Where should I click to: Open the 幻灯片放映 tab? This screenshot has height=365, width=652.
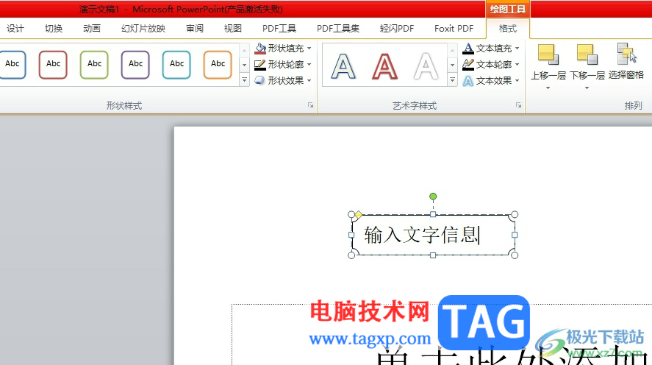143,28
